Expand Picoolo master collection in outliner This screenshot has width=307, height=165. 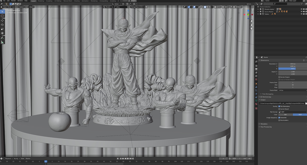[x=258, y=9]
